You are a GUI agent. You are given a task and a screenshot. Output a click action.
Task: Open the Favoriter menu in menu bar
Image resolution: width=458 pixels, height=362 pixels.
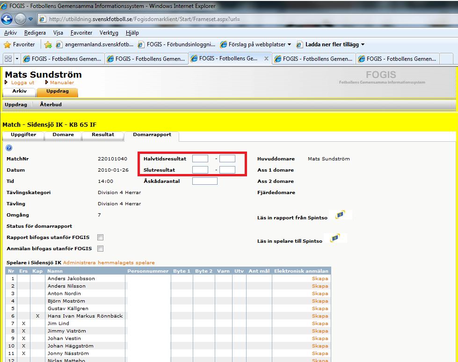pyautogui.click(x=81, y=33)
